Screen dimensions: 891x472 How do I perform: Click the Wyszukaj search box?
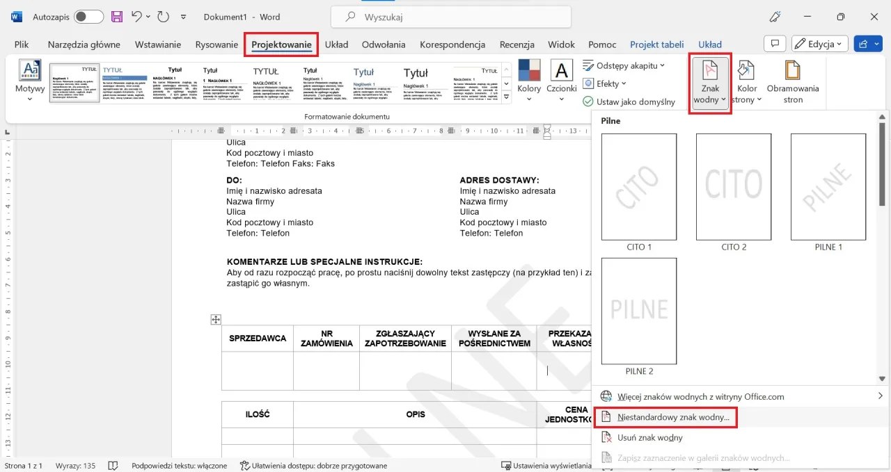point(451,17)
